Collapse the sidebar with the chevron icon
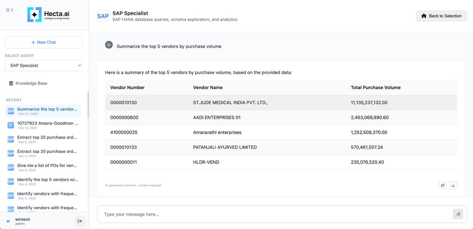 coord(12,10)
